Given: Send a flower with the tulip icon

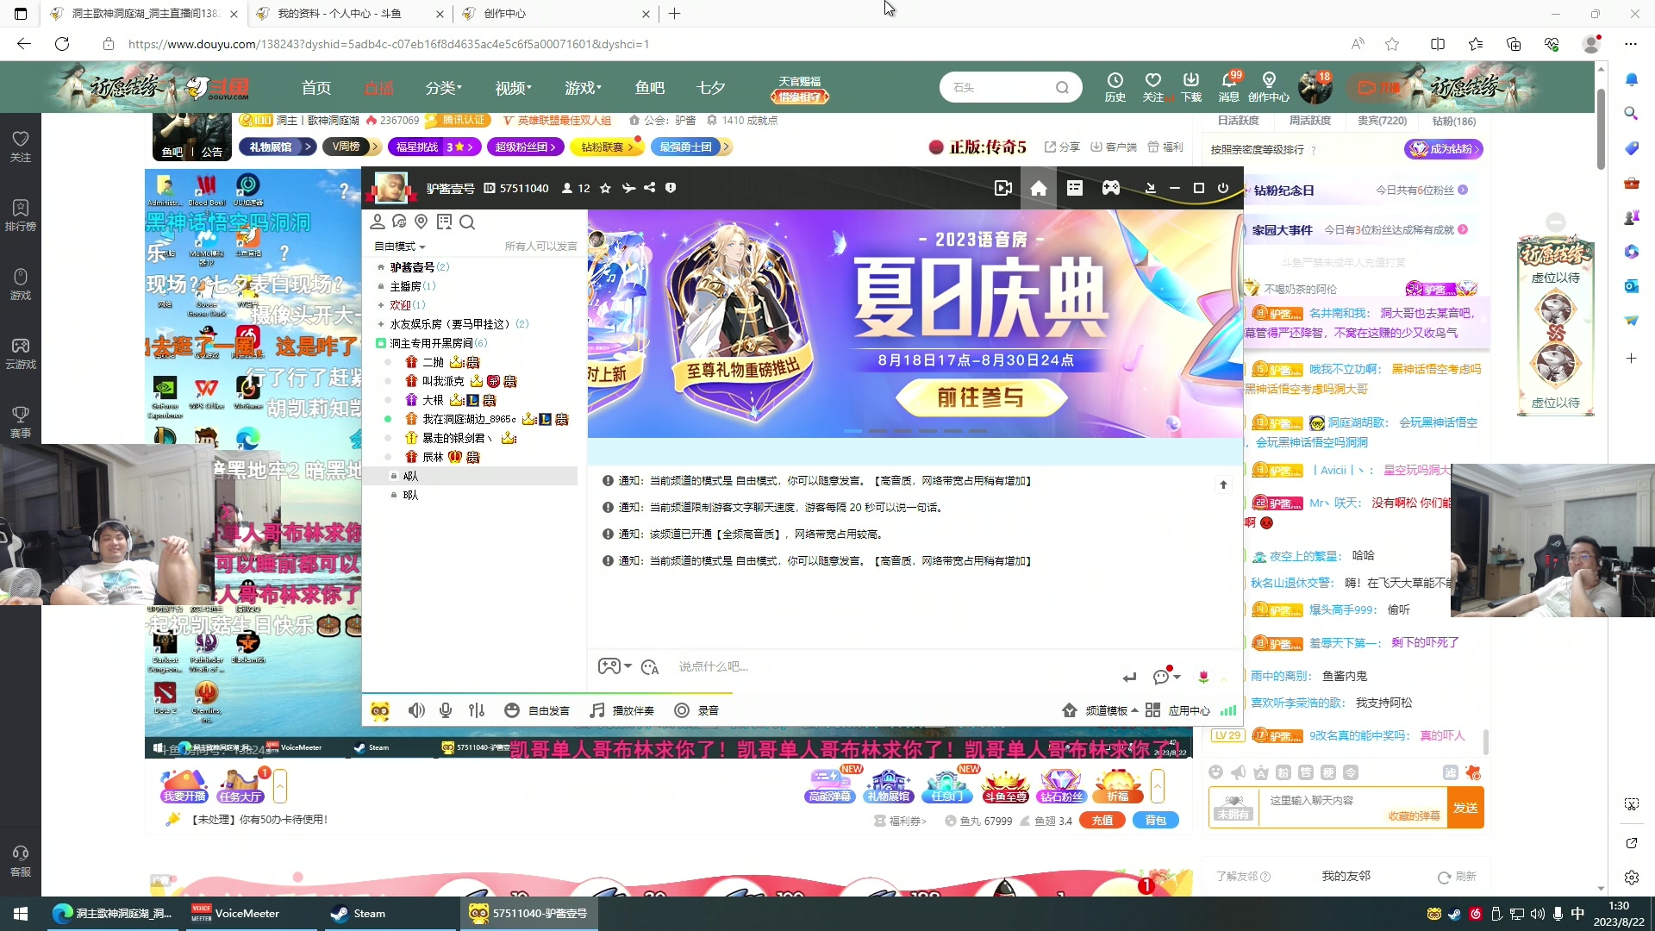Looking at the screenshot, I should pos(1203,677).
